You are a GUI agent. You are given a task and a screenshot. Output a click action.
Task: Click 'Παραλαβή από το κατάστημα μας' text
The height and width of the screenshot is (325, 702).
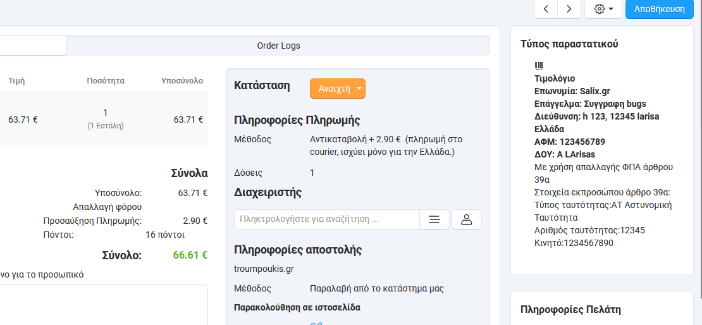(x=377, y=288)
